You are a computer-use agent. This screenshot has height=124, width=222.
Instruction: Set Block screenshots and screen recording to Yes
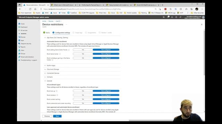[83, 103]
